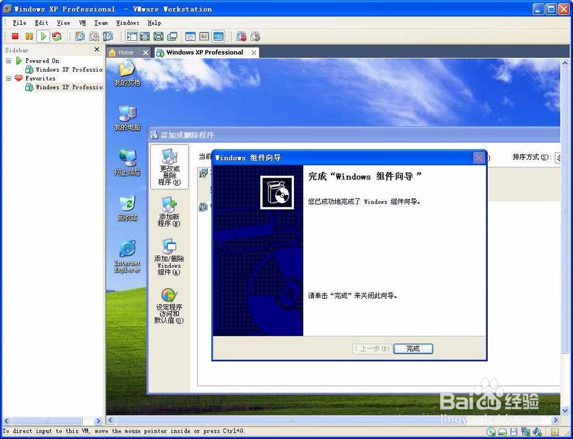Open the 排序方式 sort dropdown
Viewport: 573px width, 439px height.
[558, 158]
